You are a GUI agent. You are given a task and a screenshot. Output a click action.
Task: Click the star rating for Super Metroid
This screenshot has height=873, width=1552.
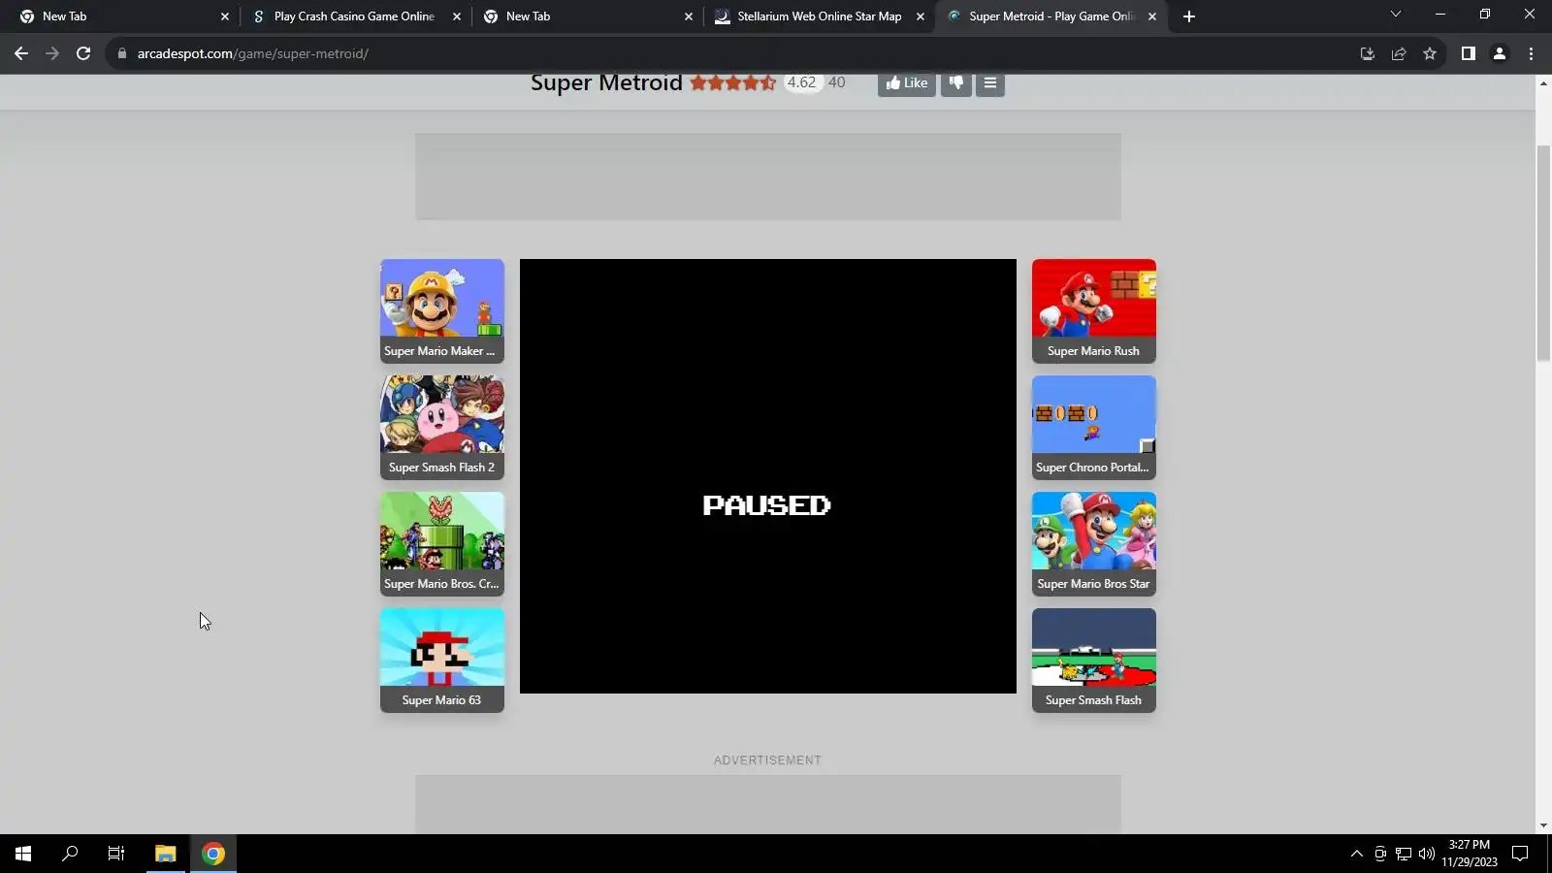coord(733,83)
